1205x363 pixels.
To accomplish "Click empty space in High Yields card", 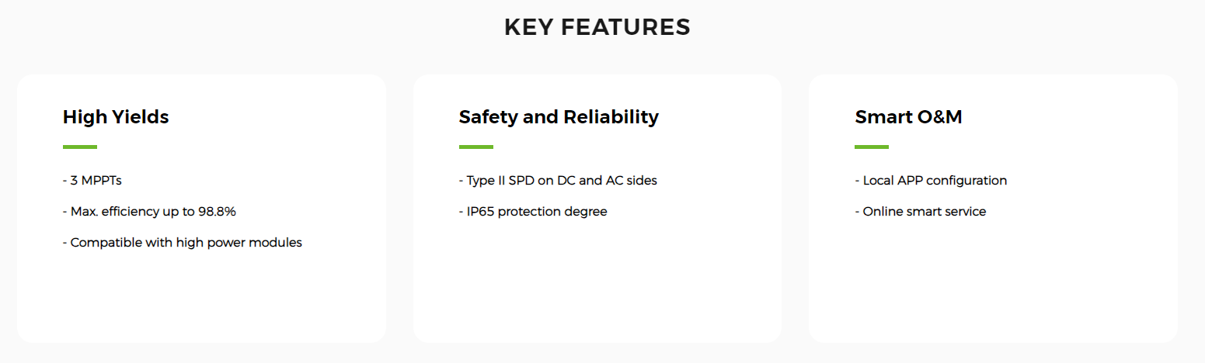I will pyautogui.click(x=201, y=299).
